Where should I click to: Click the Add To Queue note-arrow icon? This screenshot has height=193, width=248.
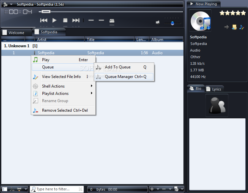point(98,67)
